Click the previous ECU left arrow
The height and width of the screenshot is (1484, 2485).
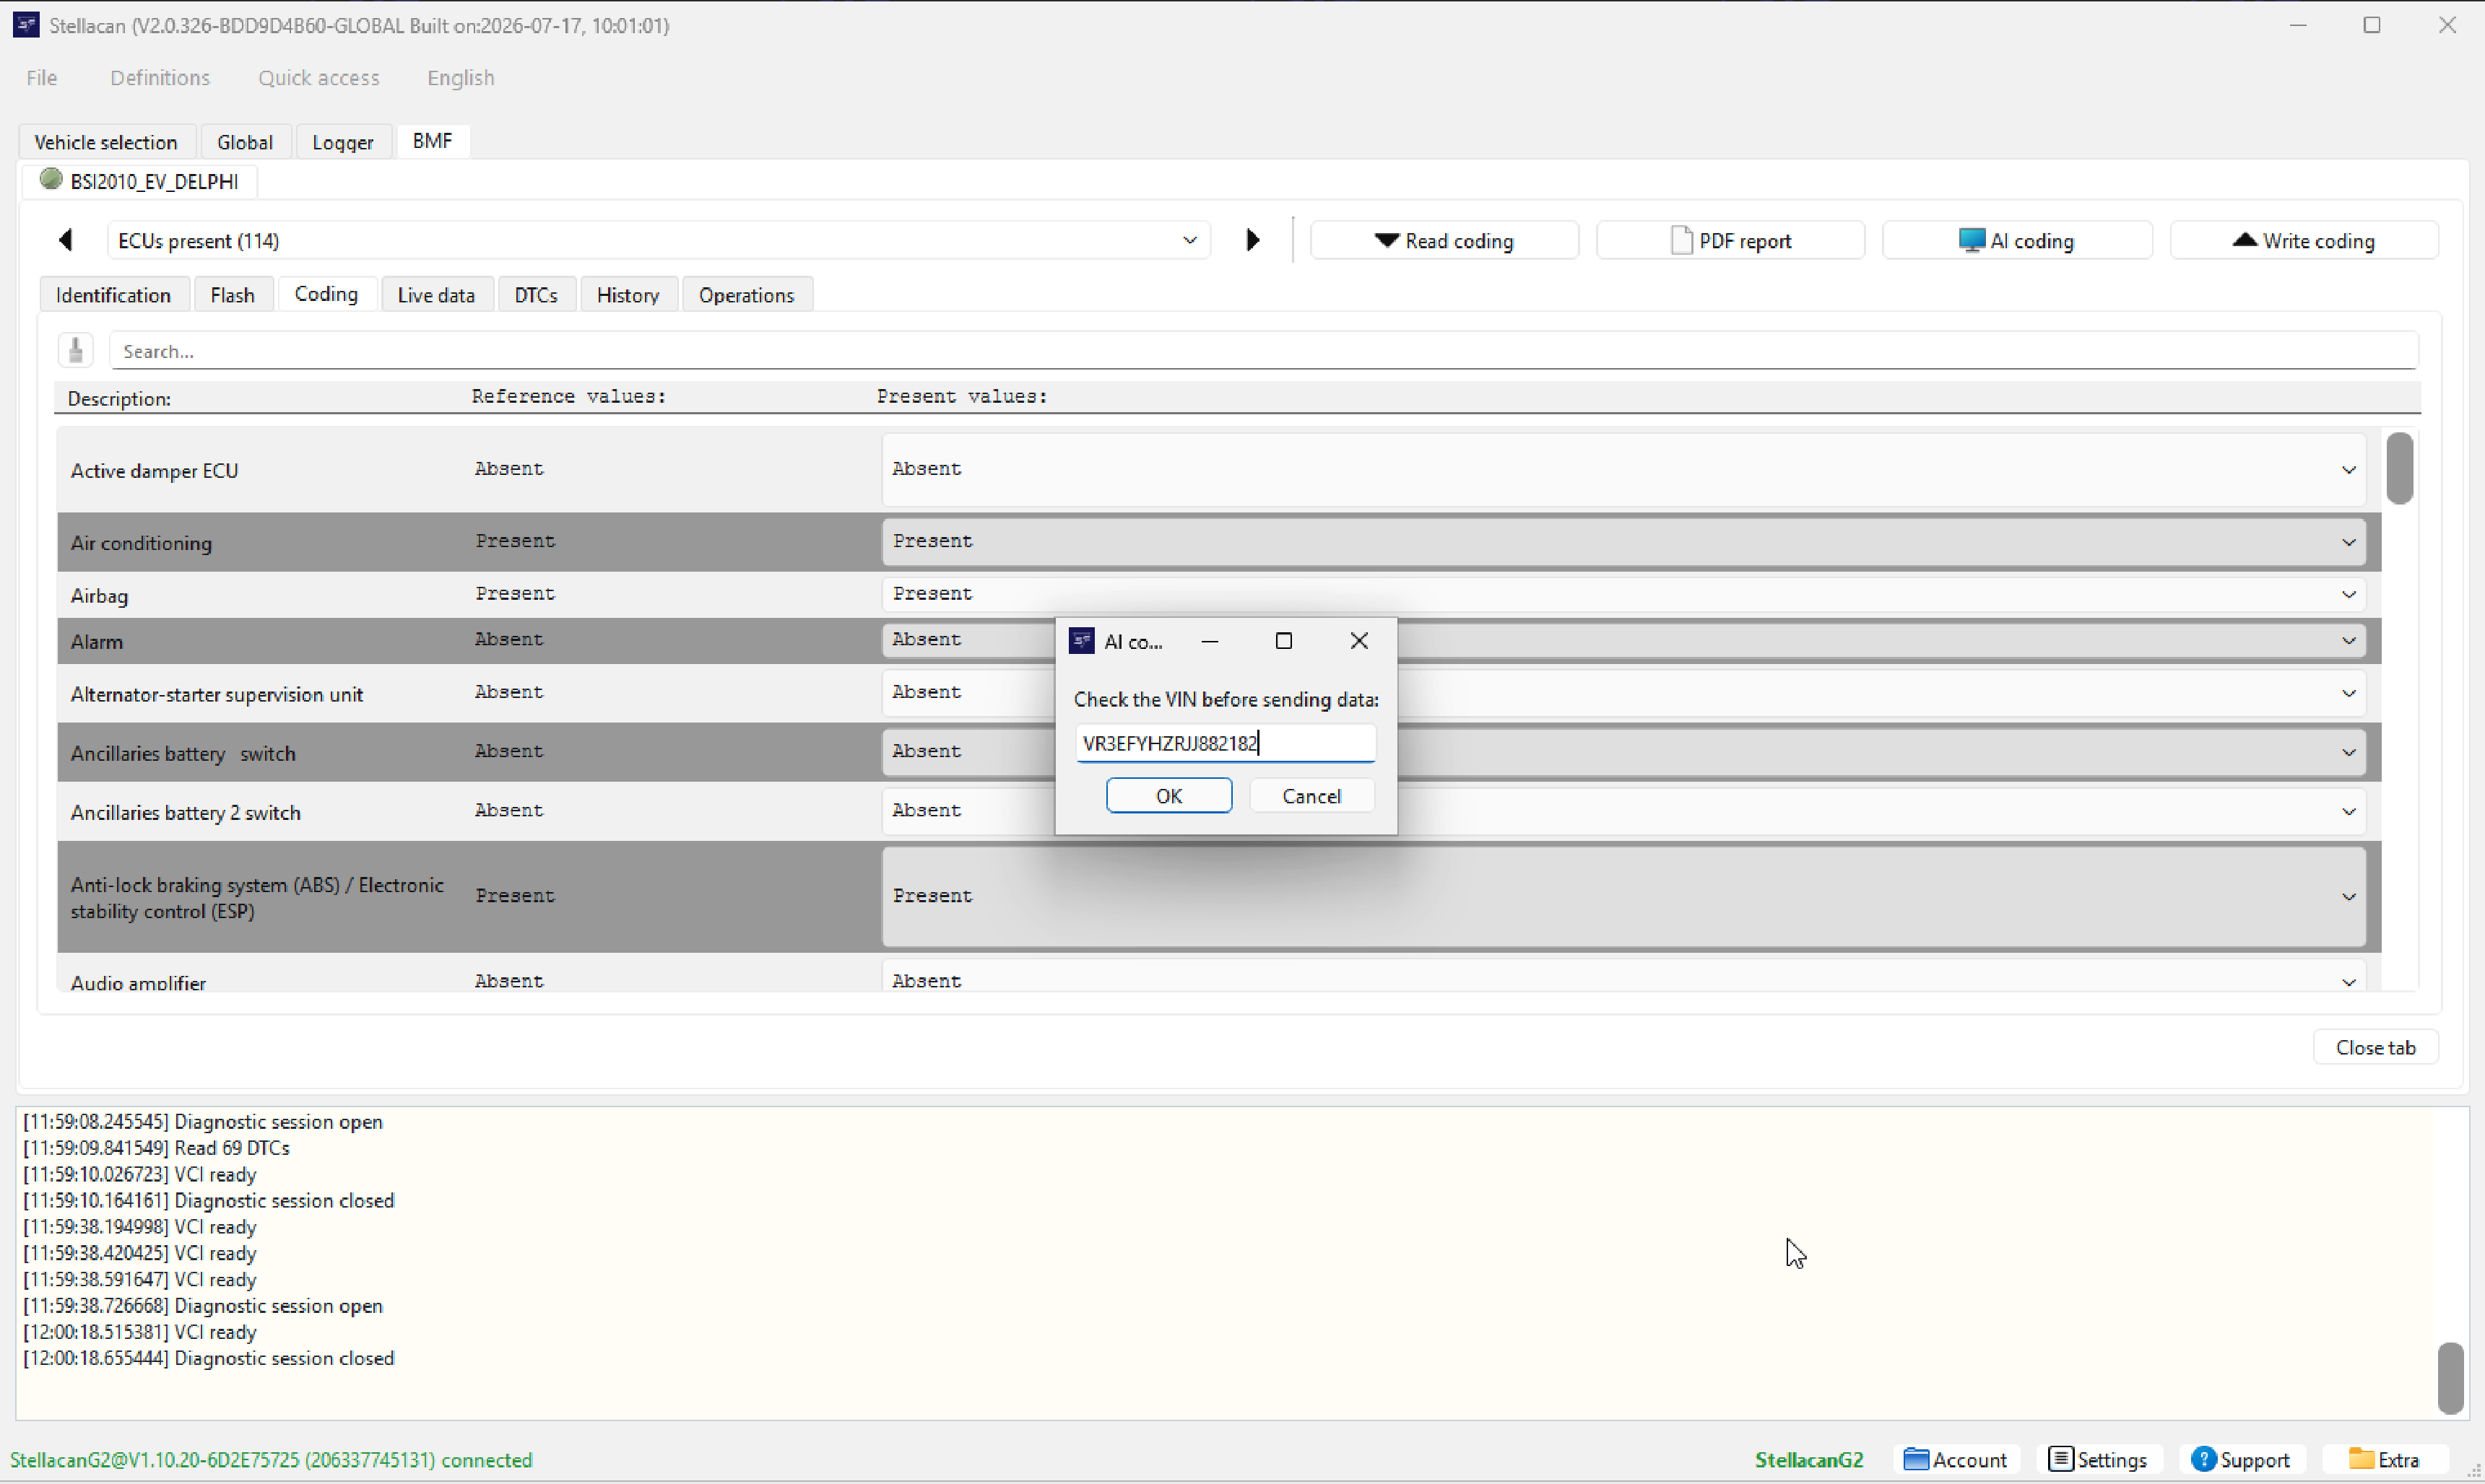click(66, 240)
